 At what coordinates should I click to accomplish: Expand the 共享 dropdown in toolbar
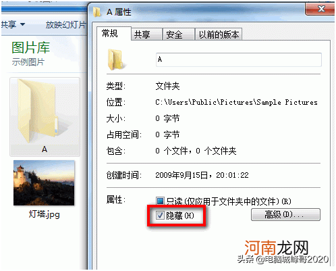13,24
